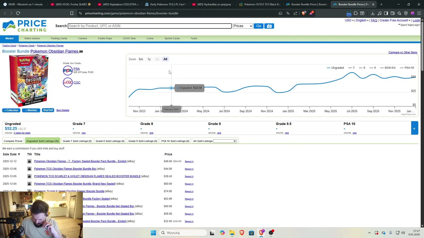Open the browser hamburger main menu
This screenshot has width=424, height=238.
coord(419,13)
